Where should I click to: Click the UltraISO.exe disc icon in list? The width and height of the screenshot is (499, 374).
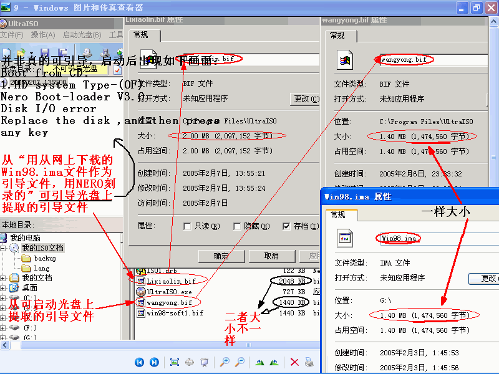141,292
